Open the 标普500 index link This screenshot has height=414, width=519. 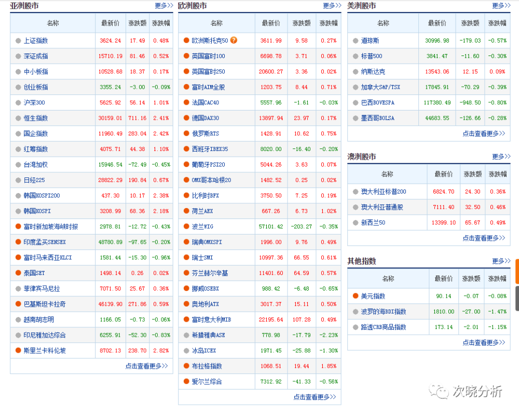coord(372,56)
